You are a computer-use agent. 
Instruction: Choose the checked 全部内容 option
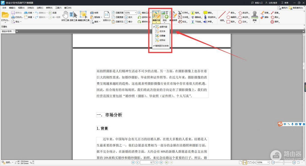click(x=163, y=27)
